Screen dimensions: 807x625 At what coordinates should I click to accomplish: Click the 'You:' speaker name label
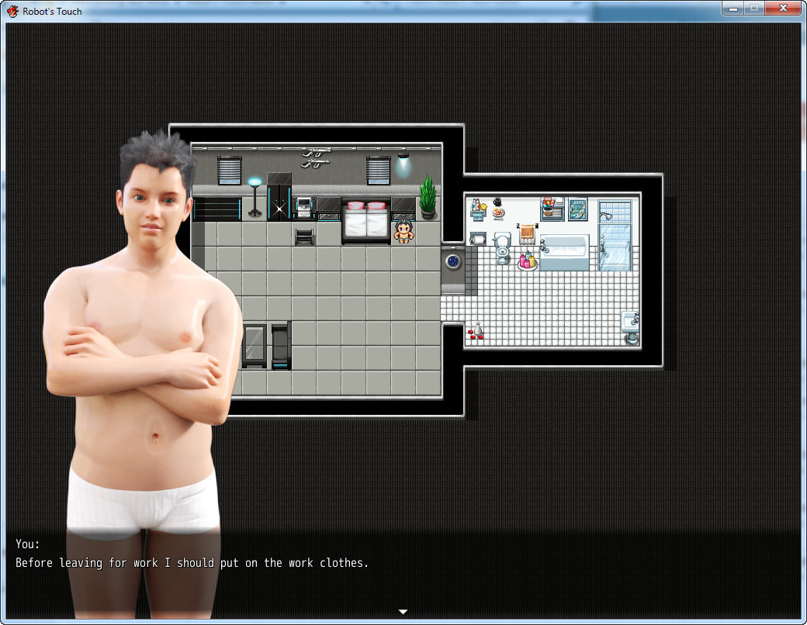point(27,544)
